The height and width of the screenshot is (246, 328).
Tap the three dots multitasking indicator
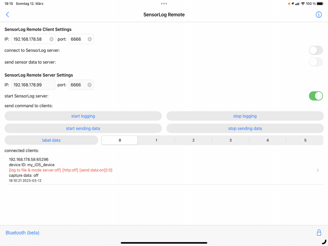(x=164, y=4)
